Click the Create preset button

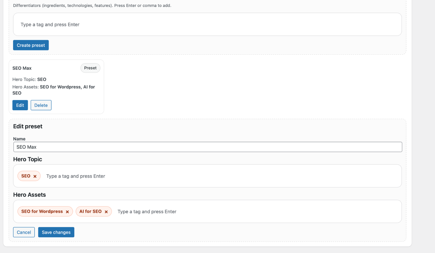tap(31, 45)
